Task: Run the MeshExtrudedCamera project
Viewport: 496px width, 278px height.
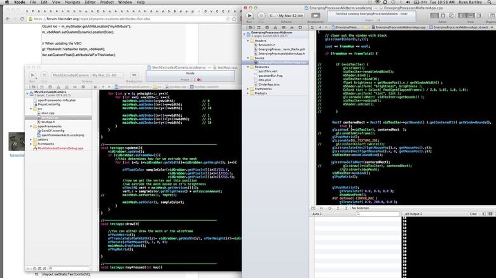Action: 32,75
